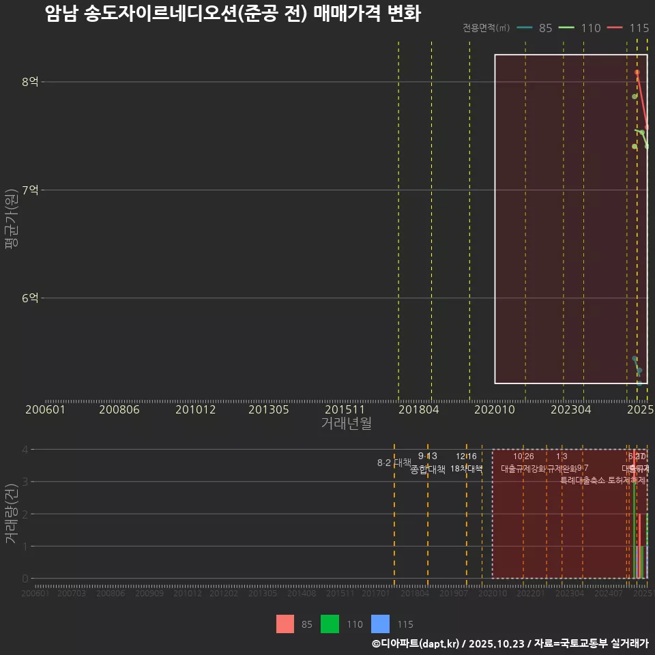Click the 8·2 대책 policy marker

[x=394, y=461]
